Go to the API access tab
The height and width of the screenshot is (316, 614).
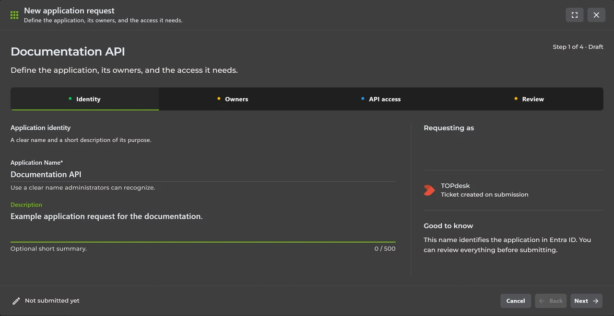(x=381, y=99)
